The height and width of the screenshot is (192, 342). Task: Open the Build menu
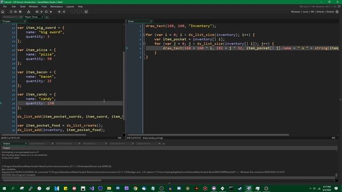[x=22, y=6]
